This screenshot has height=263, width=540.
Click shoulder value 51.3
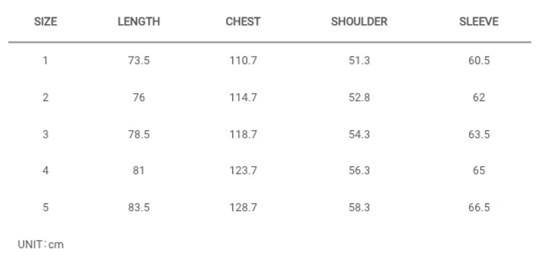pyautogui.click(x=359, y=60)
